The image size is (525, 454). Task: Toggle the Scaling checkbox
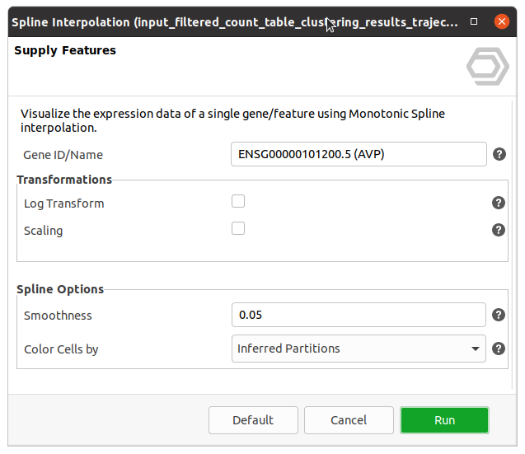(238, 228)
